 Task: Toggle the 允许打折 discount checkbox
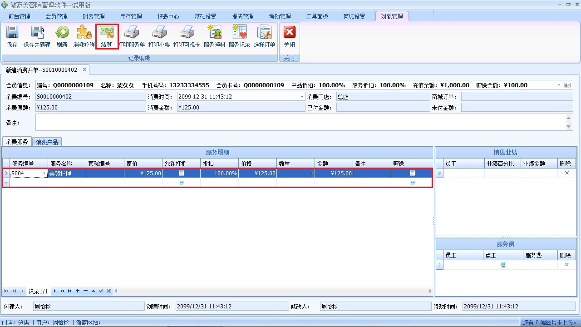click(181, 173)
